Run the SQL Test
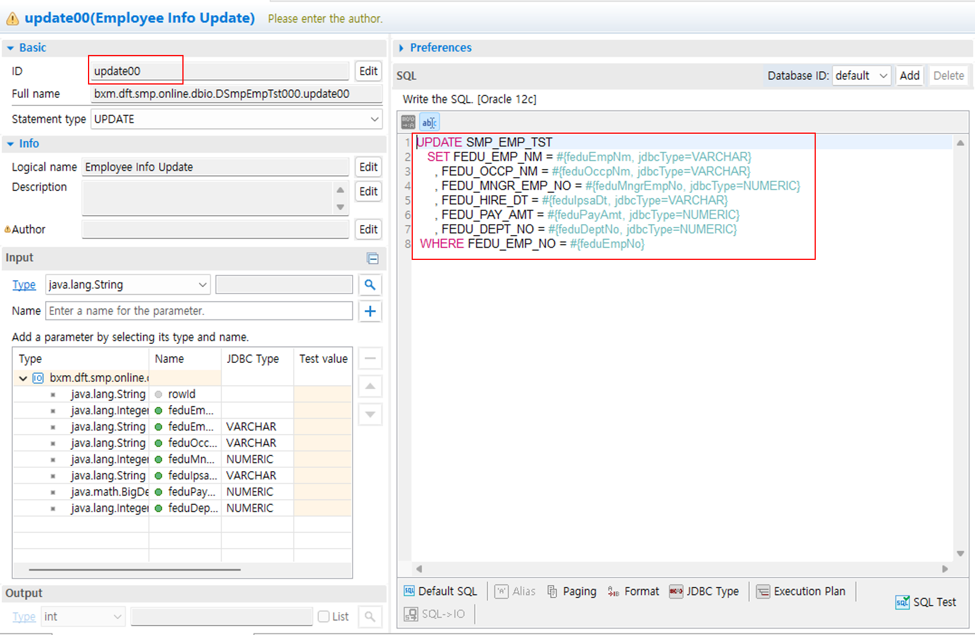Image resolution: width=975 pixels, height=635 pixels. pos(926,602)
